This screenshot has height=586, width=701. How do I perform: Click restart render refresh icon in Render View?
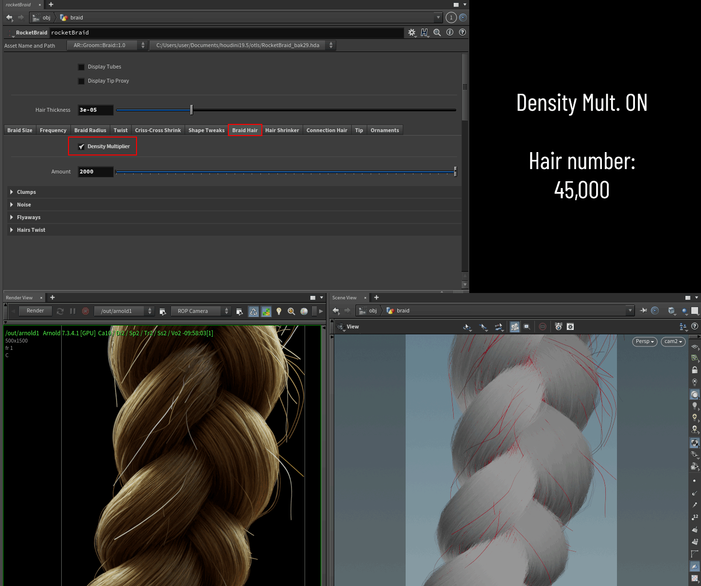(x=60, y=311)
